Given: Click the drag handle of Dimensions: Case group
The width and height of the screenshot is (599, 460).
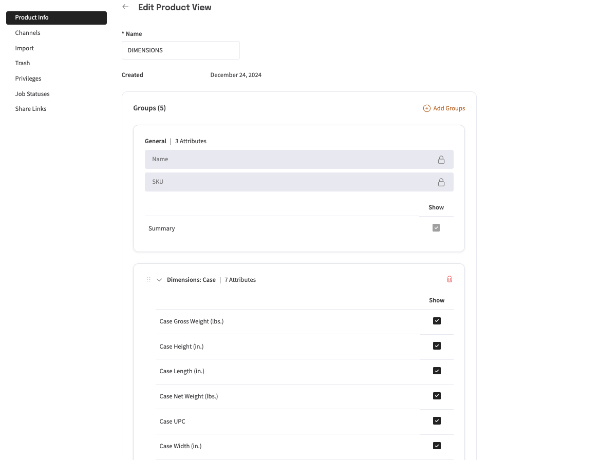Looking at the screenshot, I should pos(148,279).
